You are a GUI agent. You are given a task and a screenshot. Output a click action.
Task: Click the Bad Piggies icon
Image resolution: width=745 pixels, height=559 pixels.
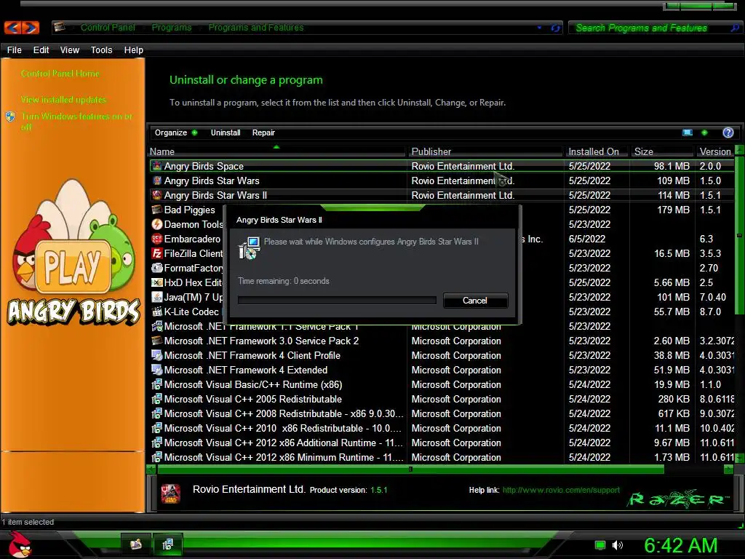pos(157,210)
